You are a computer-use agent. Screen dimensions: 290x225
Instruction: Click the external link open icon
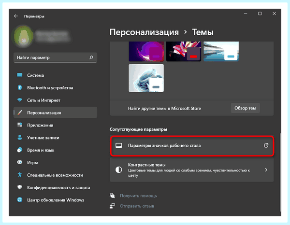(266, 145)
